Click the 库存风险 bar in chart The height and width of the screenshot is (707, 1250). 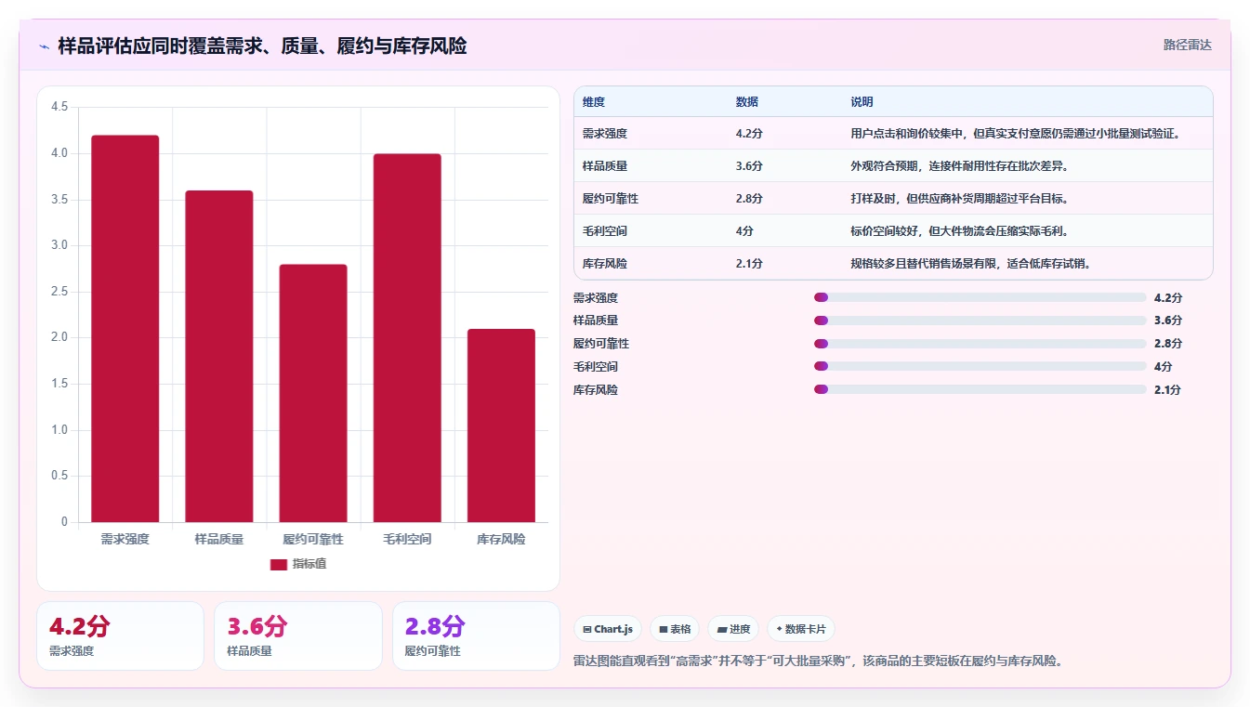[501, 426]
